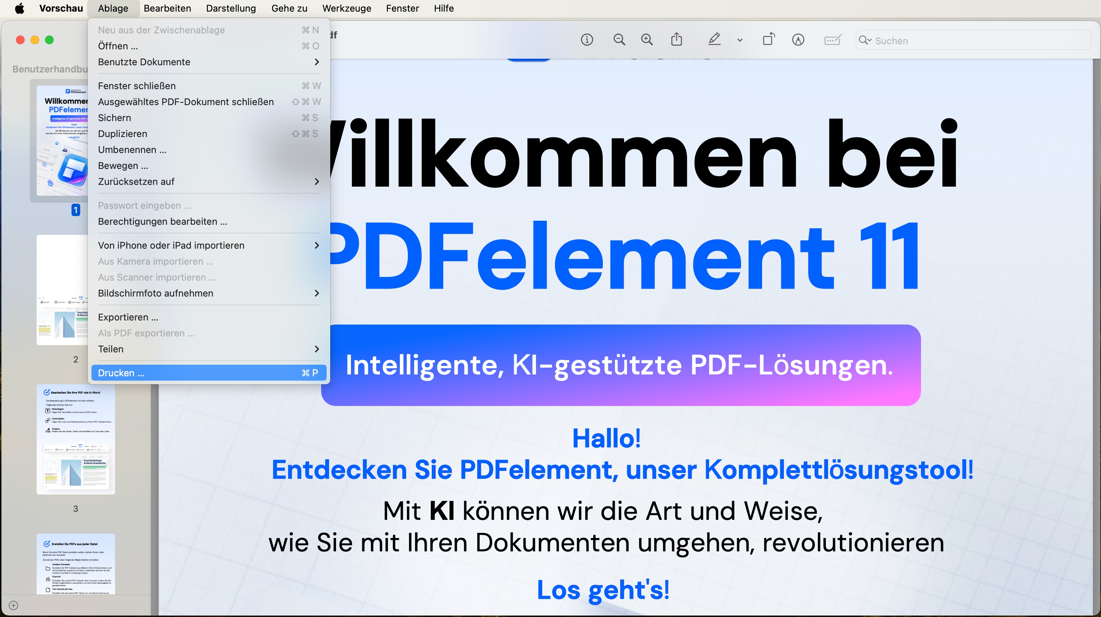Viewport: 1101px width, 617px height.
Task: Expand the highlight color options arrow
Action: (x=740, y=40)
